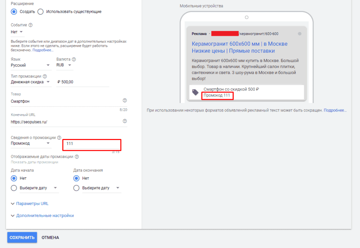Open help icon next to Событие
The image size is (360, 248).
pyautogui.click(x=30, y=25)
